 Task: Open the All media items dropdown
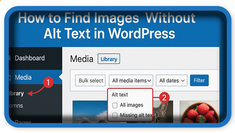click(x=131, y=81)
